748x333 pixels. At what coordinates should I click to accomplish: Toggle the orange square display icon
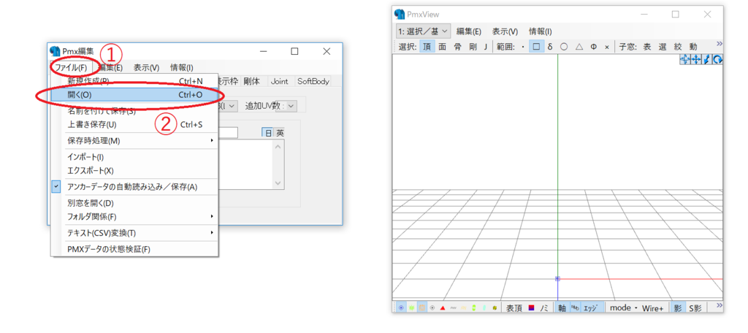pyautogui.click(x=422, y=307)
